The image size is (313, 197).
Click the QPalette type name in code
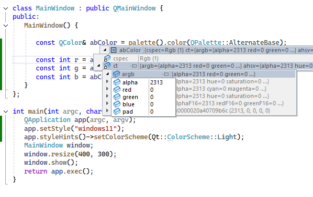coord(206,43)
